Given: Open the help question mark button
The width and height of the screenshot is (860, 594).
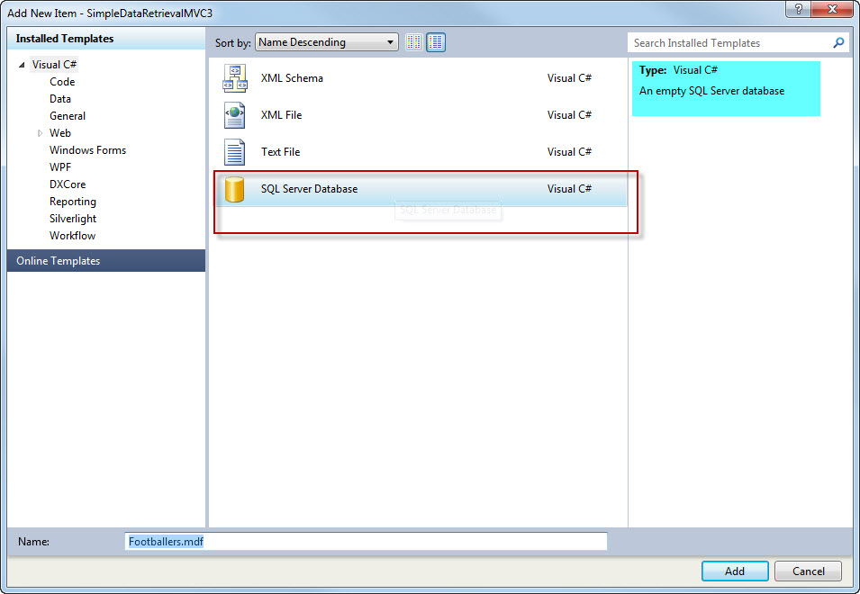Looking at the screenshot, I should pyautogui.click(x=795, y=9).
